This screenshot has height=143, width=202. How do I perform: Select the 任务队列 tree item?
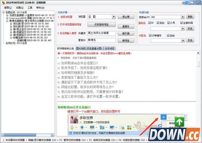tap(16, 43)
